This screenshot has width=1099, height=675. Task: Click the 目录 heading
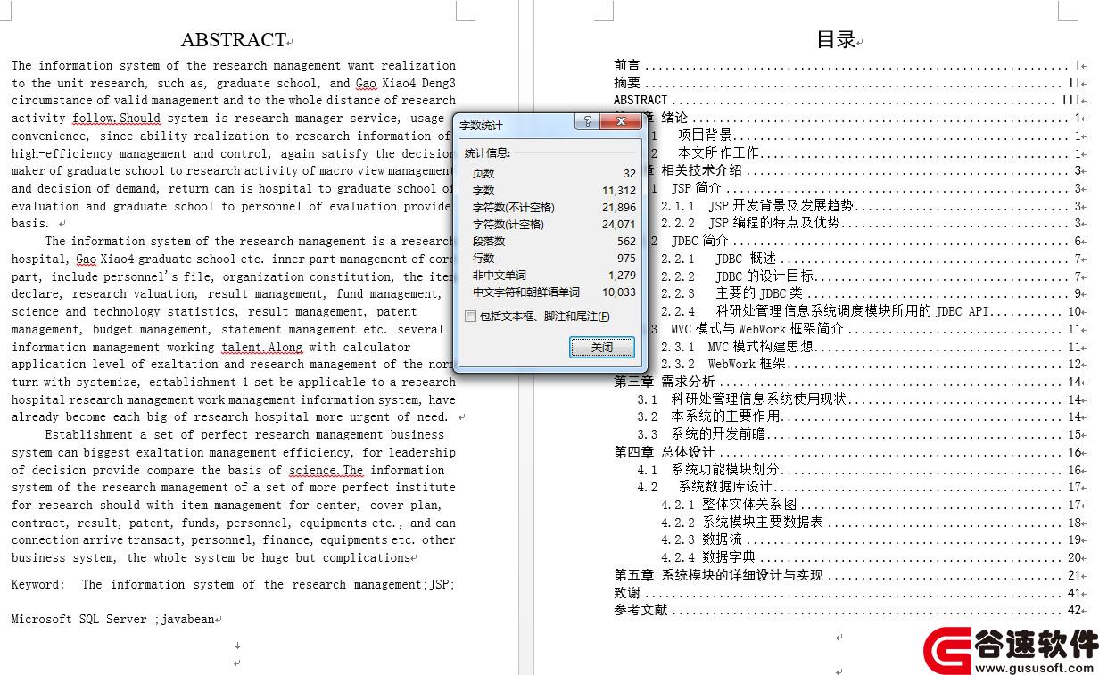836,39
